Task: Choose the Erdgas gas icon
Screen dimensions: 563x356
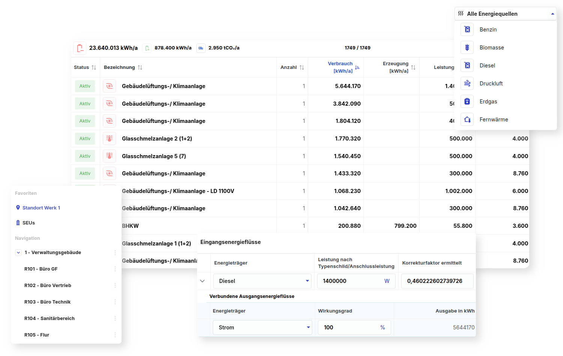Action: tap(467, 102)
